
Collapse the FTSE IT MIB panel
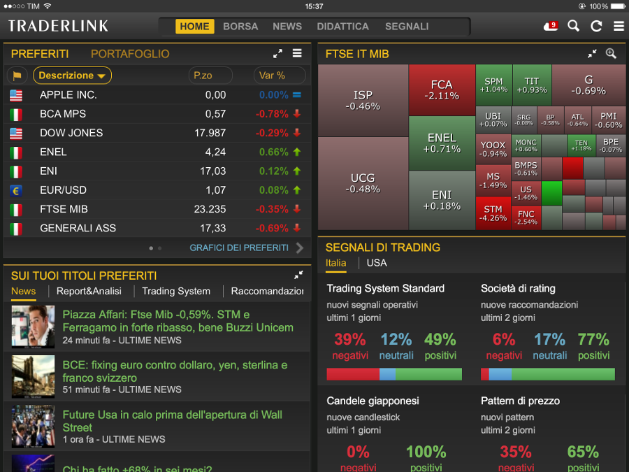point(592,54)
